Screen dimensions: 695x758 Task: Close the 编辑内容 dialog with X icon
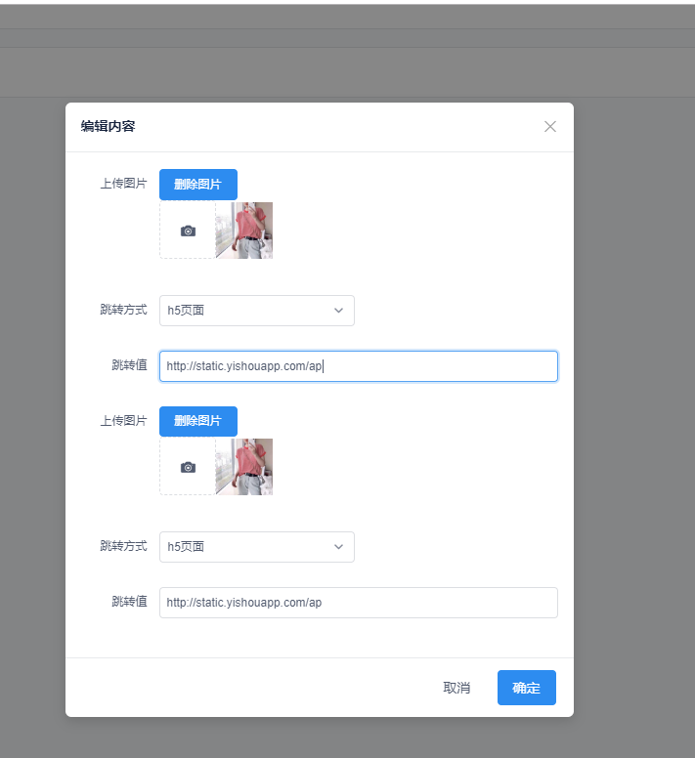pyautogui.click(x=550, y=127)
